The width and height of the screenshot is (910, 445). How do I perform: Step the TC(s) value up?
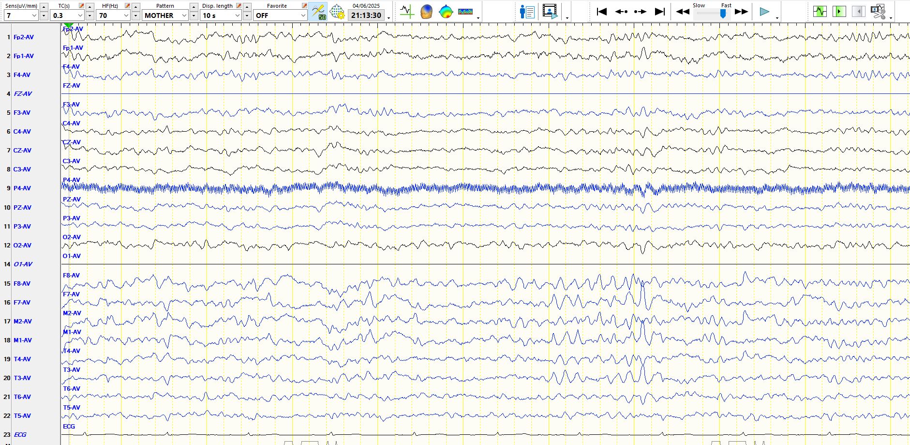click(90, 7)
